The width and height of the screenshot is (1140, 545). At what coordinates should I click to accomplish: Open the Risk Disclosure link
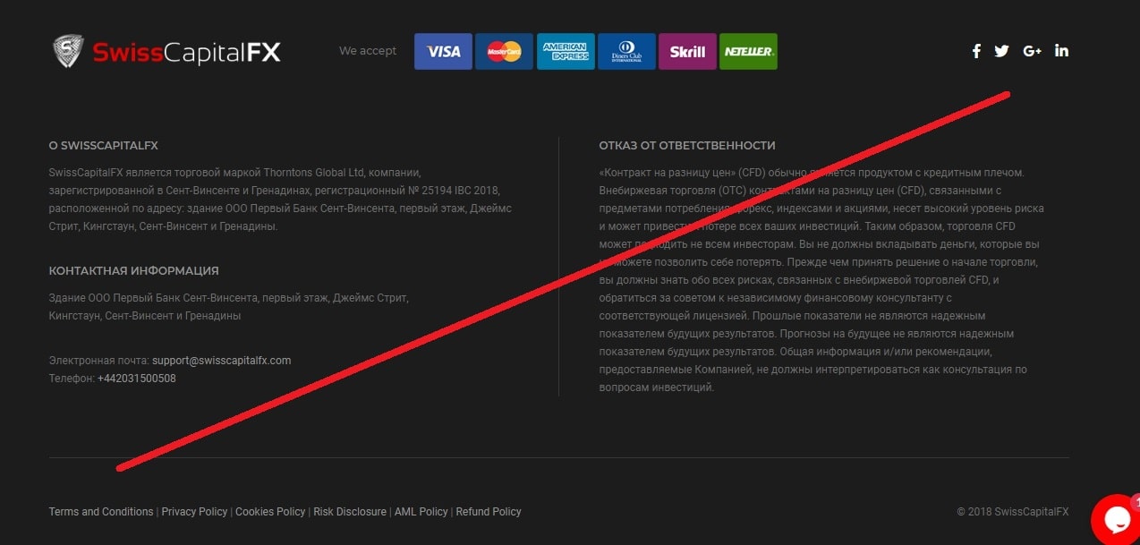[350, 512]
